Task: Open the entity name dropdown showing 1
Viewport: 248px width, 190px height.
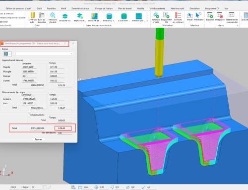Action: (44, 54)
